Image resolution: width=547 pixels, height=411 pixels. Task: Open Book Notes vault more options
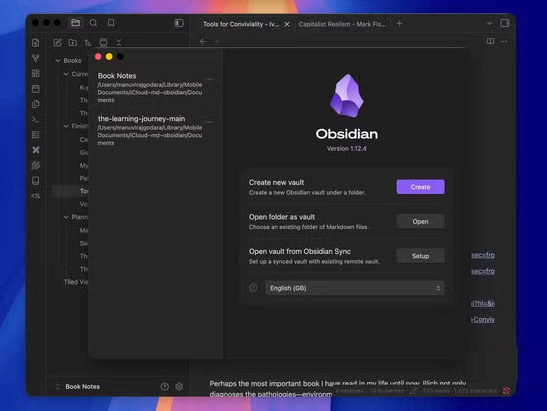209,79
